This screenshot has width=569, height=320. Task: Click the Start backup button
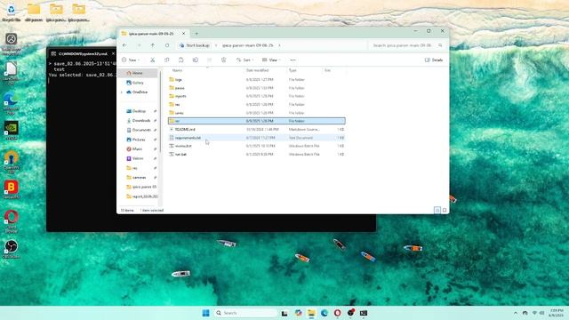click(x=195, y=45)
